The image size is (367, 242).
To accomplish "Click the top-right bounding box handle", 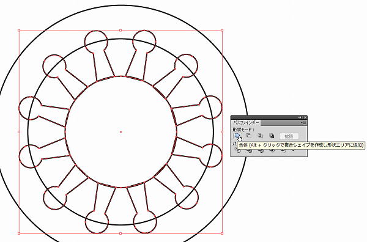I will [222, 31].
